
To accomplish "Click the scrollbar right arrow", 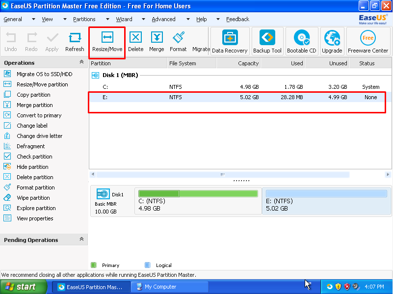I will tap(388, 174).
